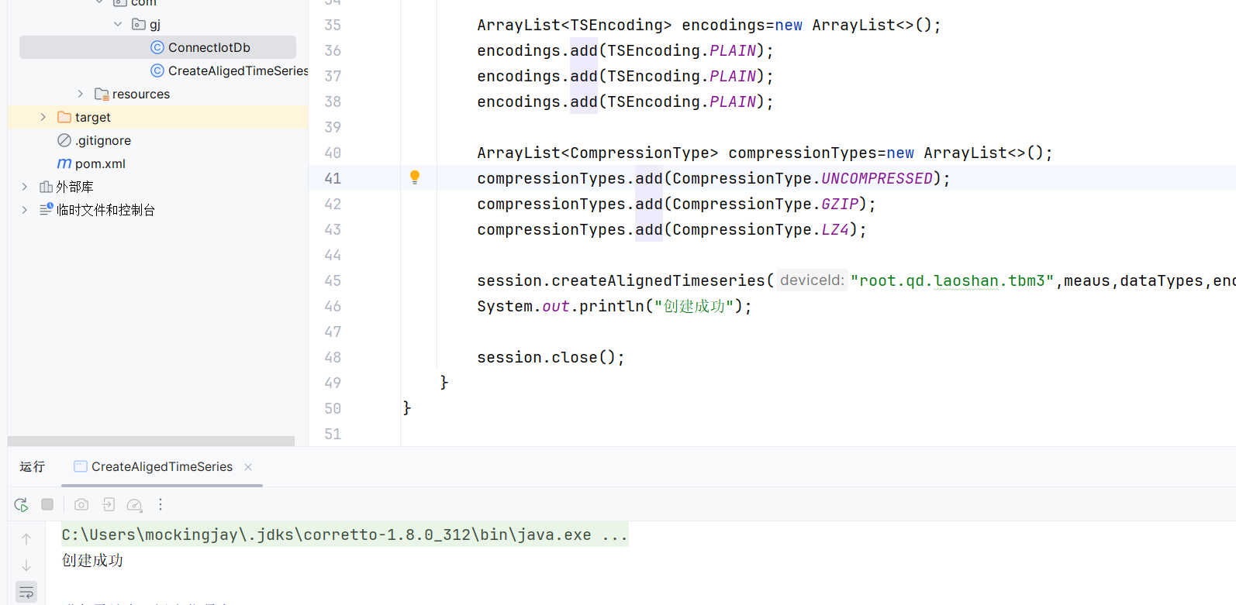Click the 临时文件和控制台 scratches icon
Screen dimensions: 1236x605
point(46,210)
